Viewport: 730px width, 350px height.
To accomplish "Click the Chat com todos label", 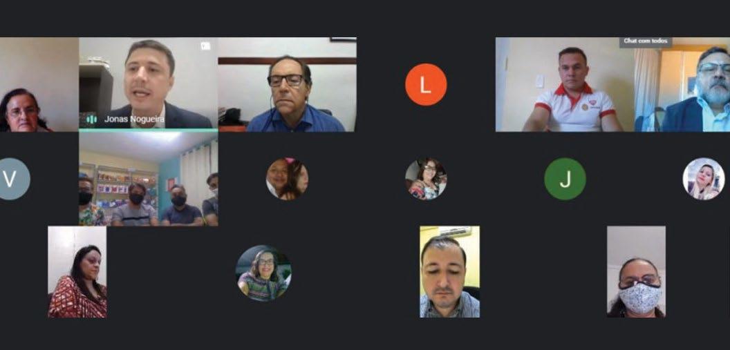I will (x=645, y=41).
